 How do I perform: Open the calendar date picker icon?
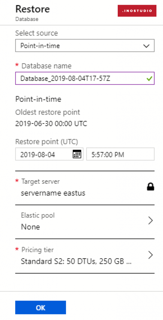[77, 154]
